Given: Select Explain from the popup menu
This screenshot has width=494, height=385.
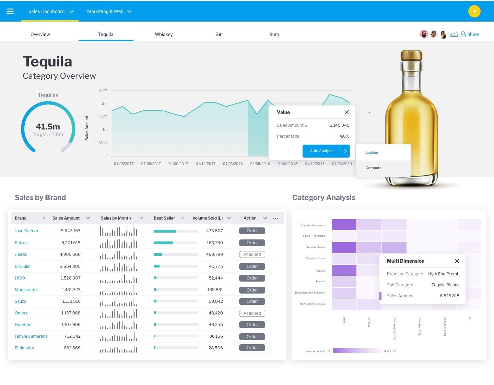Looking at the screenshot, I should 372,153.
